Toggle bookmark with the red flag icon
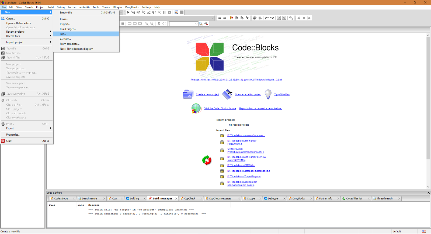431x234 pixels. [x=231, y=18]
